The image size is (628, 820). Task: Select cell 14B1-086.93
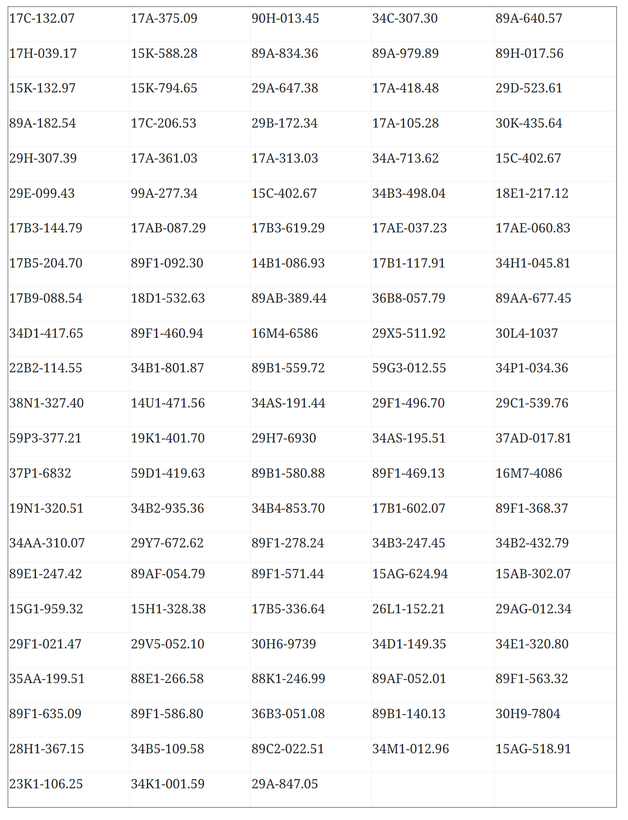(x=311, y=269)
